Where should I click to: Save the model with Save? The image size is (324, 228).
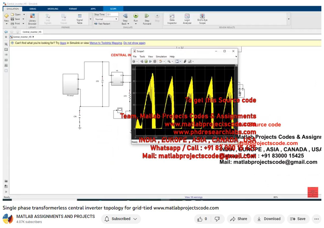tap(15, 19)
